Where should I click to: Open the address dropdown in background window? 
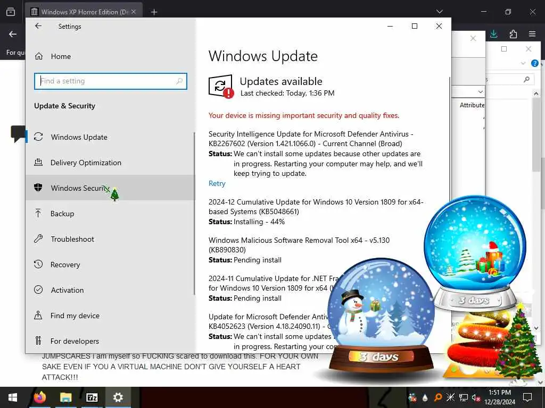point(480,92)
